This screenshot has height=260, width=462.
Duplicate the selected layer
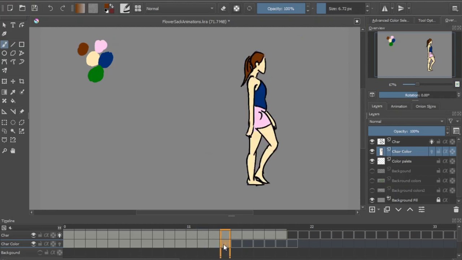pyautogui.click(x=387, y=209)
